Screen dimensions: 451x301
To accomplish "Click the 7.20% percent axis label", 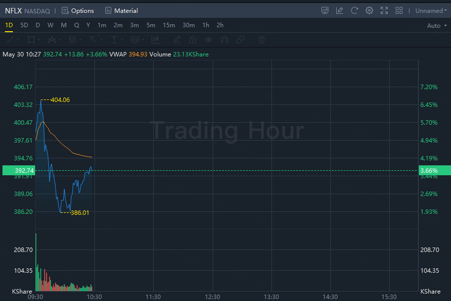I will (x=429, y=87).
